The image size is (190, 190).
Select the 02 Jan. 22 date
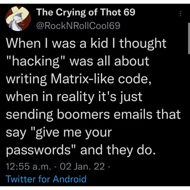[x=82, y=166]
